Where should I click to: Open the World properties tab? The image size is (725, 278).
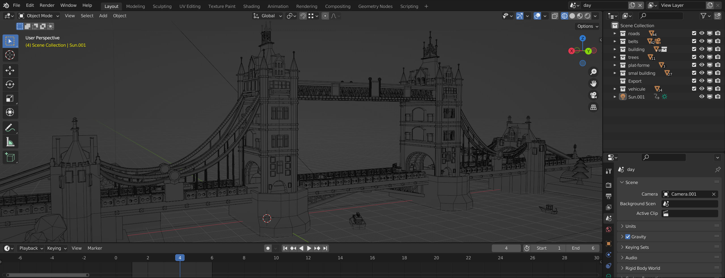click(x=608, y=230)
